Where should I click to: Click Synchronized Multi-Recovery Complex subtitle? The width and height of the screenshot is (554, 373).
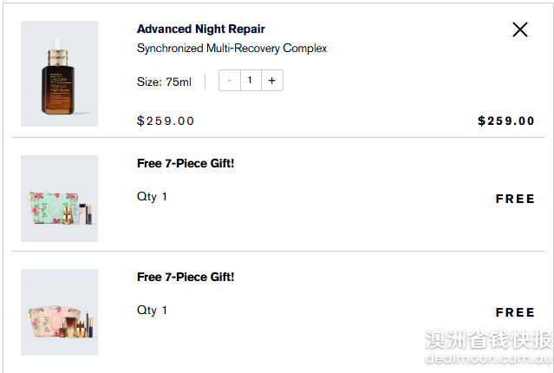click(x=231, y=48)
